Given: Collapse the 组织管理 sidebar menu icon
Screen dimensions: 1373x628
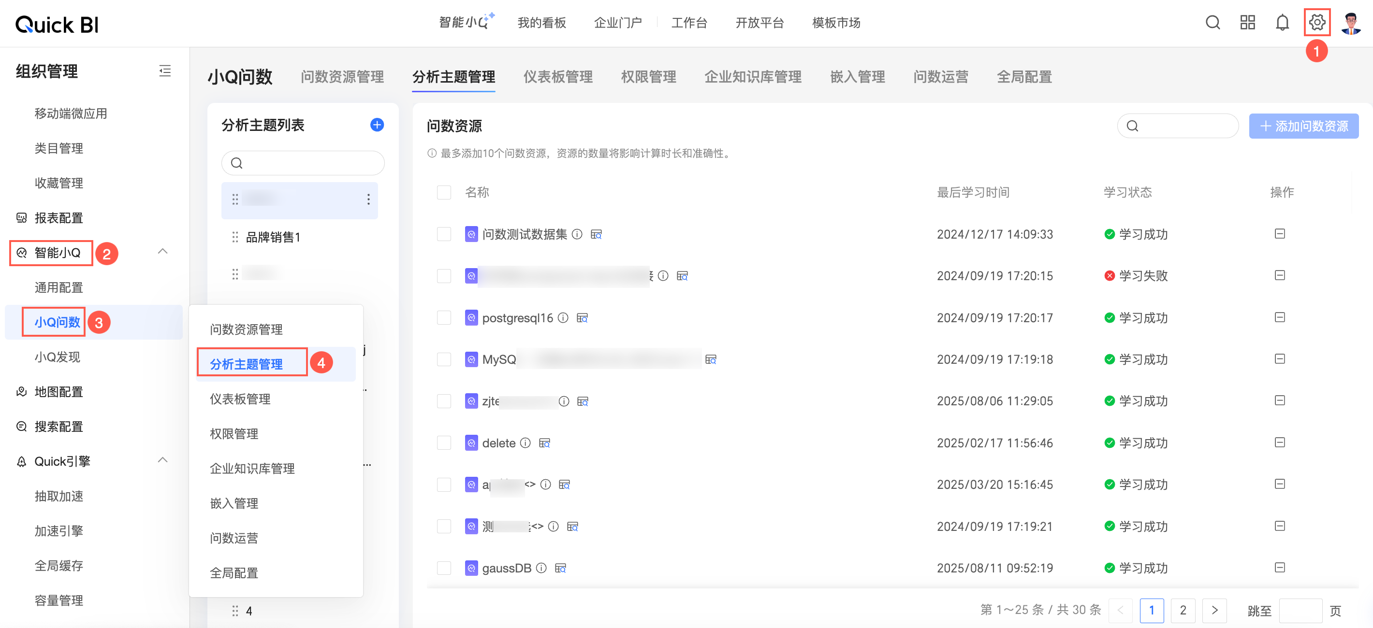Looking at the screenshot, I should 165,71.
